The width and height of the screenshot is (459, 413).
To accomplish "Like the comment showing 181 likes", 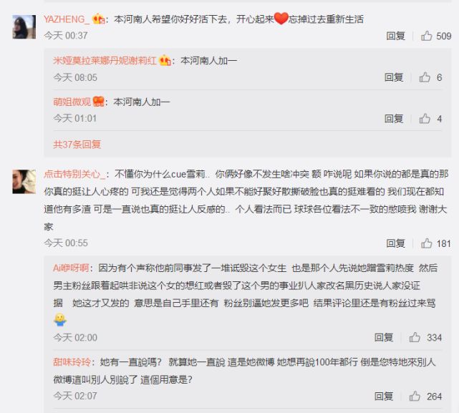I will 426,243.
